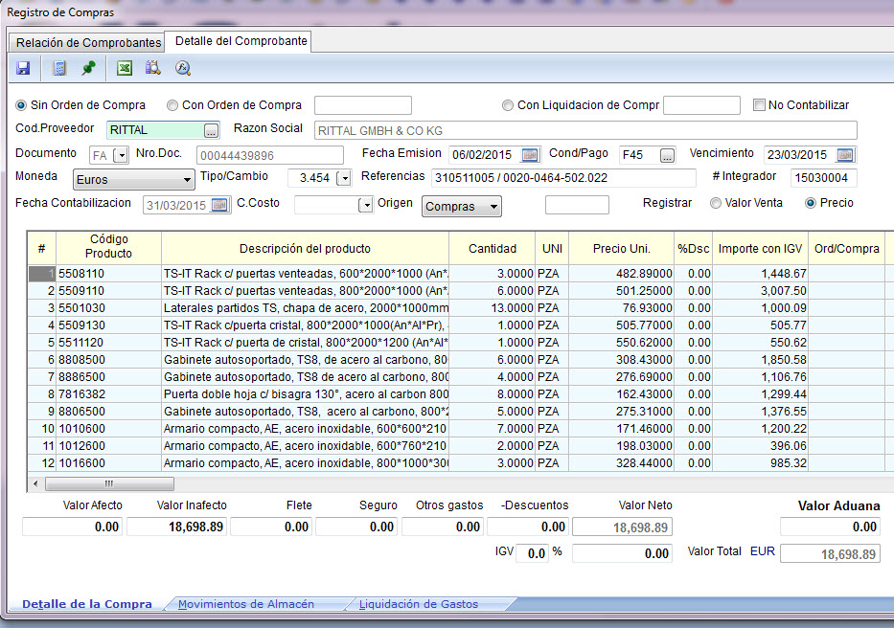This screenshot has height=628, width=894.
Task: Click the green pushpin icon
Action: tap(89, 68)
